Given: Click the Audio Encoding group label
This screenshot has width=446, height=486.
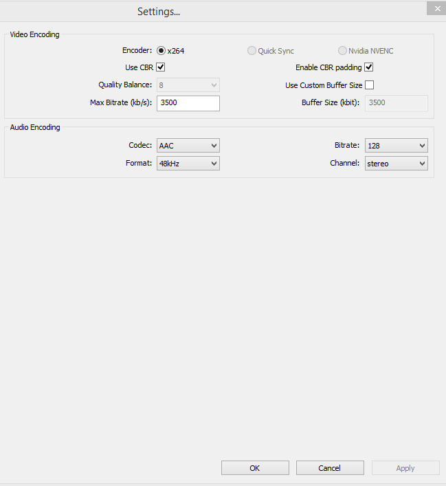Looking at the screenshot, I should 35,127.
